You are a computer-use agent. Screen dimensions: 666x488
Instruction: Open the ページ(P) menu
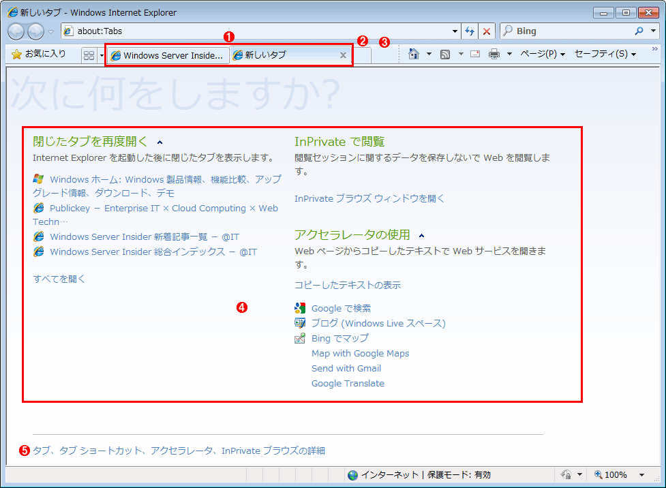[543, 54]
